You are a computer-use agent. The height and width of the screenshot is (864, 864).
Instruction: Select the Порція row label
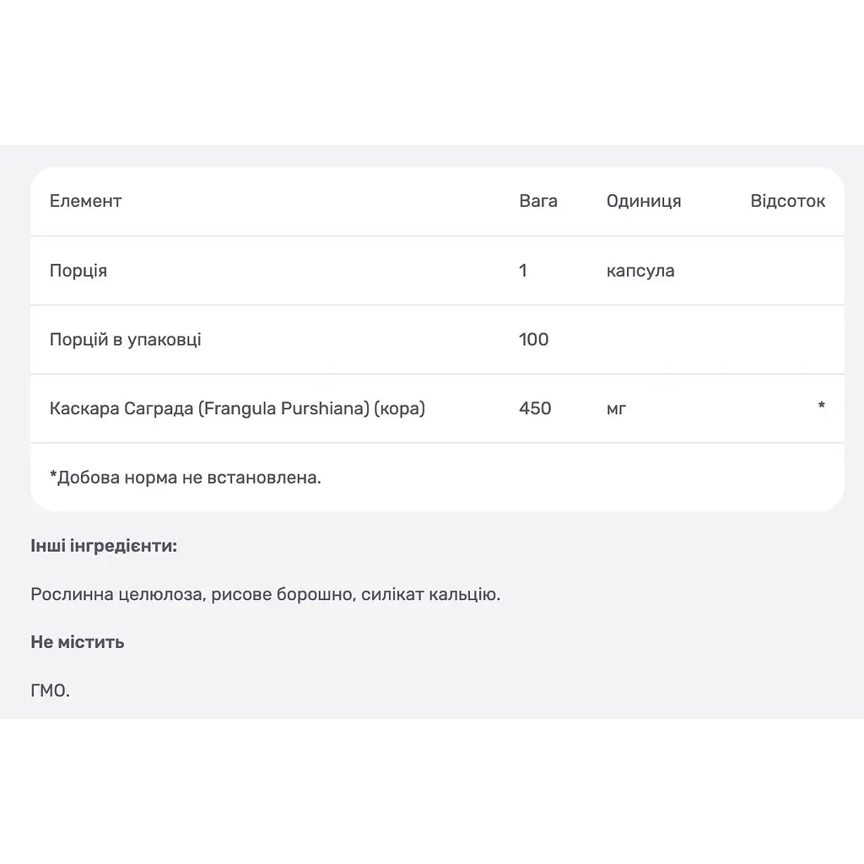(x=78, y=271)
